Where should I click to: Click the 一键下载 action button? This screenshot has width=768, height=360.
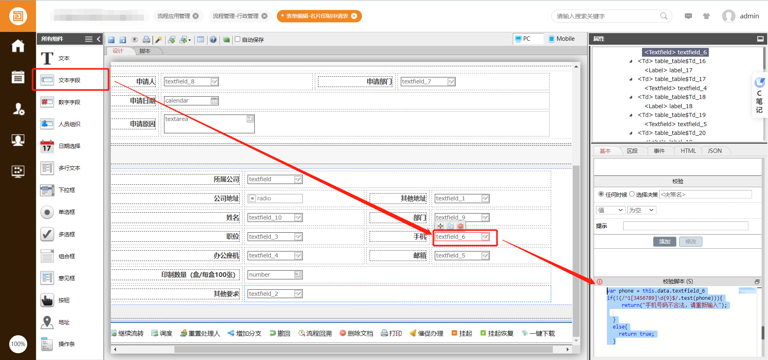pyautogui.click(x=538, y=333)
